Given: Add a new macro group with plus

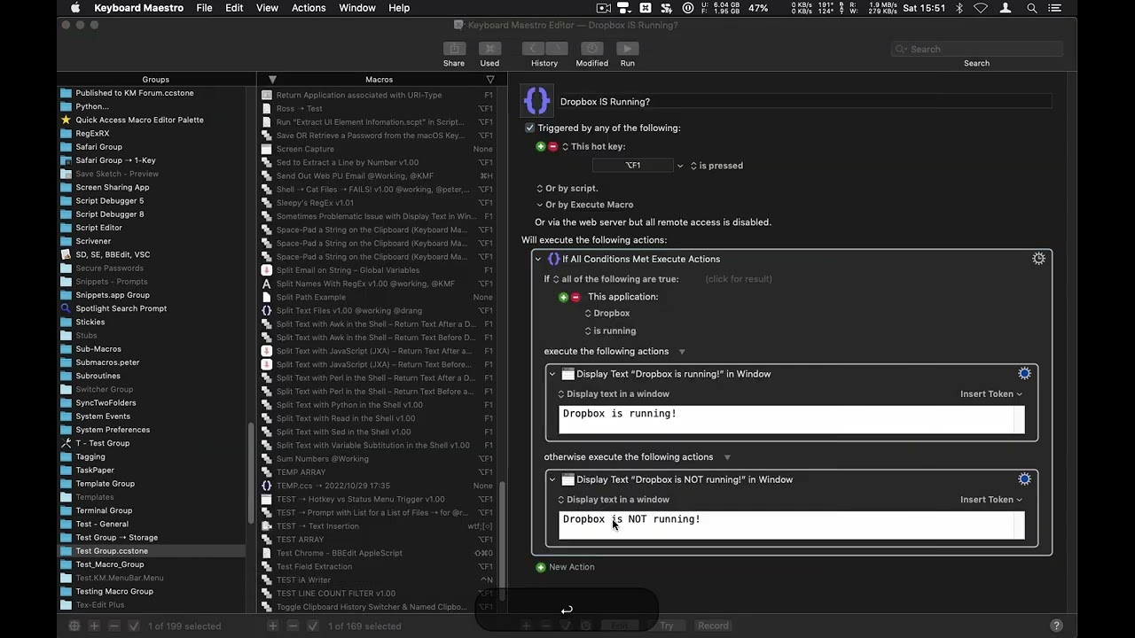Looking at the screenshot, I should (95, 626).
